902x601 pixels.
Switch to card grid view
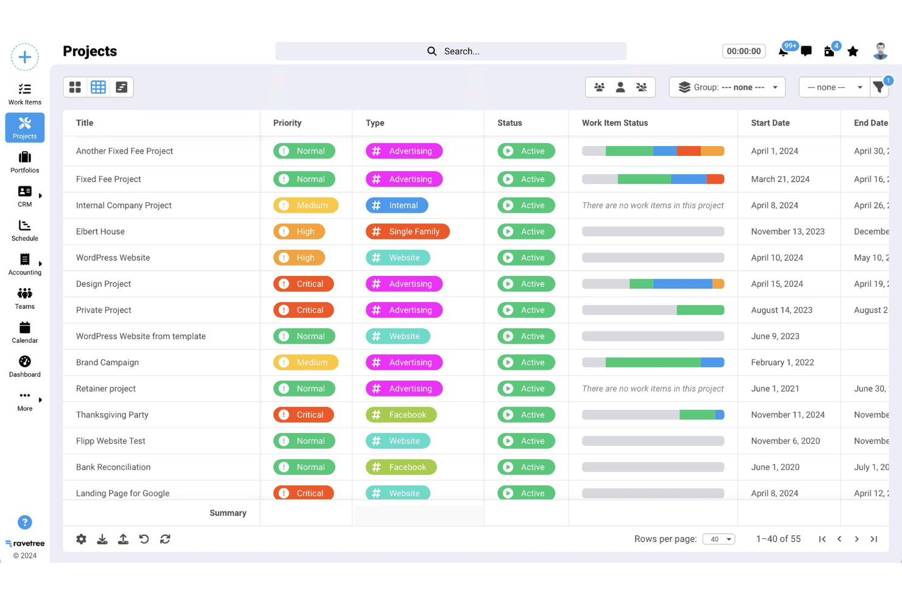click(x=75, y=87)
